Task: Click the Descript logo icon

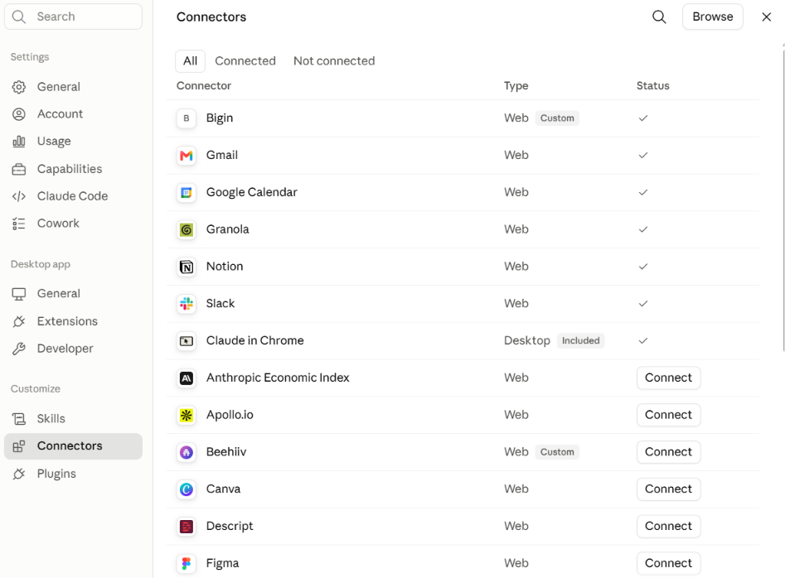Action: point(187,527)
